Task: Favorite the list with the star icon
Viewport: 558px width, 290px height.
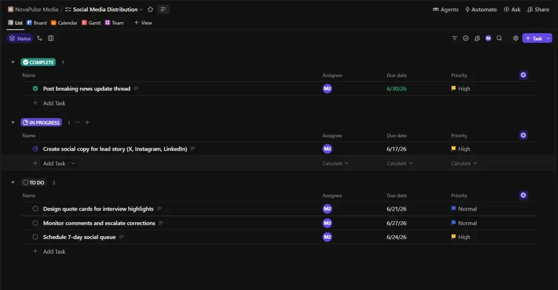Action: click(x=150, y=9)
